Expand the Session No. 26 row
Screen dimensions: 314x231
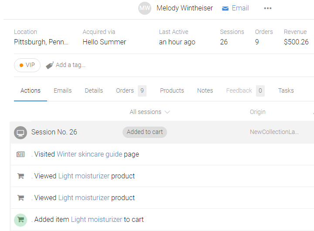point(54,132)
